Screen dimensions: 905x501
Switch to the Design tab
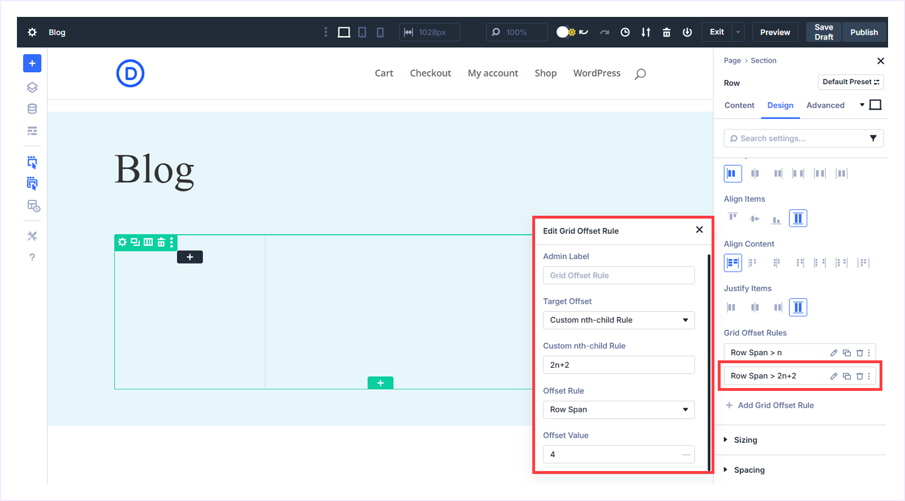click(x=780, y=106)
